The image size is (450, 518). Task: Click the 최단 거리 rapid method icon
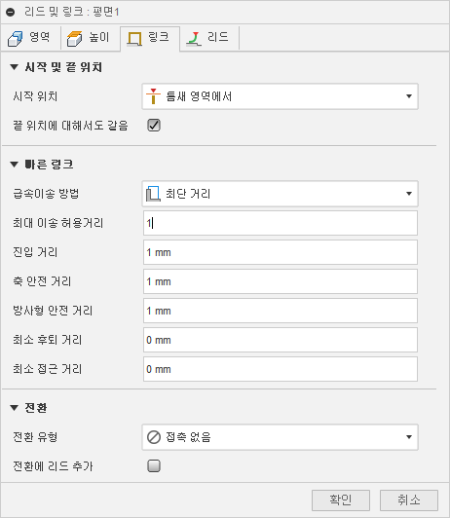coord(153,194)
